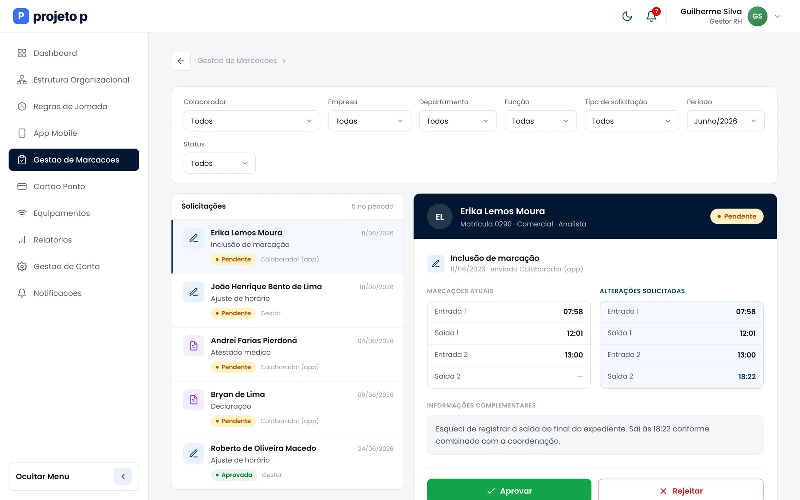This screenshot has height=500, width=800.
Task: Open the Colaborador dropdown
Action: coord(252,121)
